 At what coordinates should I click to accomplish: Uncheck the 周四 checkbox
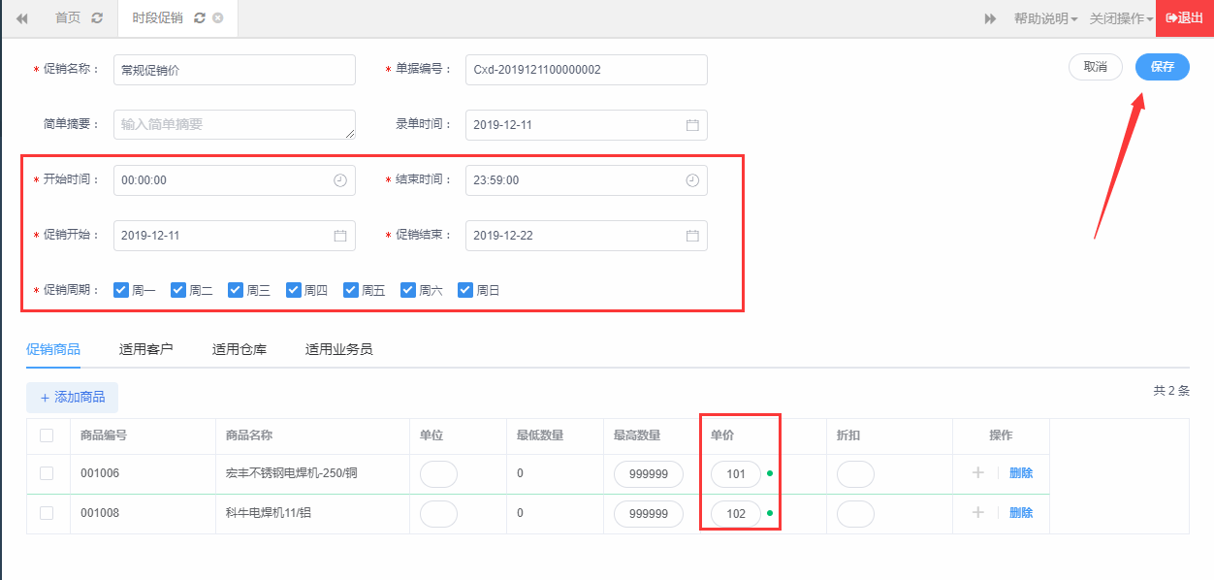tap(294, 290)
